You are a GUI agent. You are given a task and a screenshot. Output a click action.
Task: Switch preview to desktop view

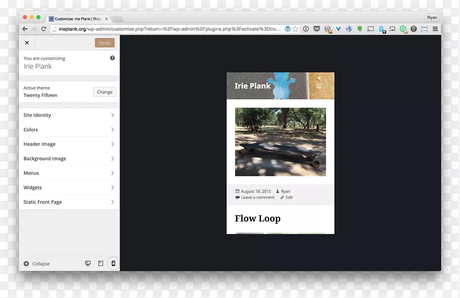tap(88, 264)
